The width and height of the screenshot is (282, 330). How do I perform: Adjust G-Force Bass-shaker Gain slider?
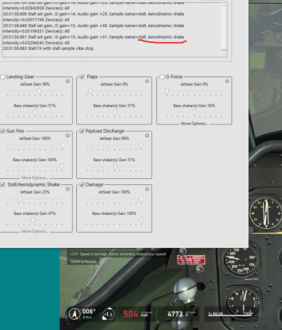[194, 112]
